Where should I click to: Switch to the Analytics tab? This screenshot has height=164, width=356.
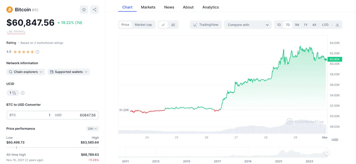[211, 7]
